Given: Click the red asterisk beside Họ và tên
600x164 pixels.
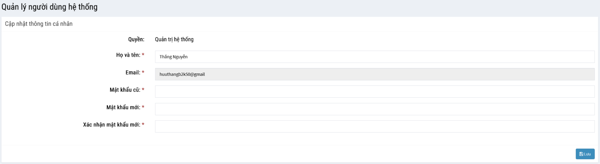Looking at the screenshot, I should point(143,55).
